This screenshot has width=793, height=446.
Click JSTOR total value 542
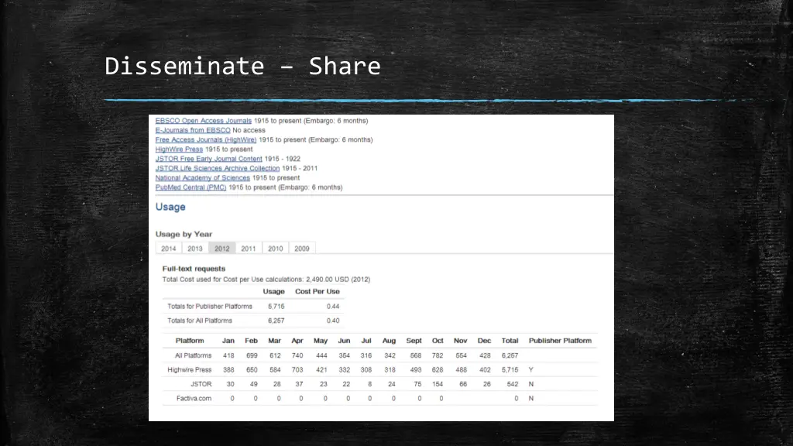(x=513, y=384)
